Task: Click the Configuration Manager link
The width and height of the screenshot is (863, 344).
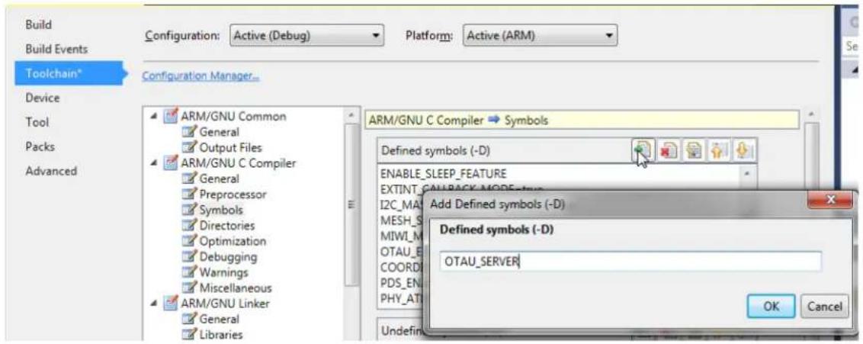Action: (201, 76)
